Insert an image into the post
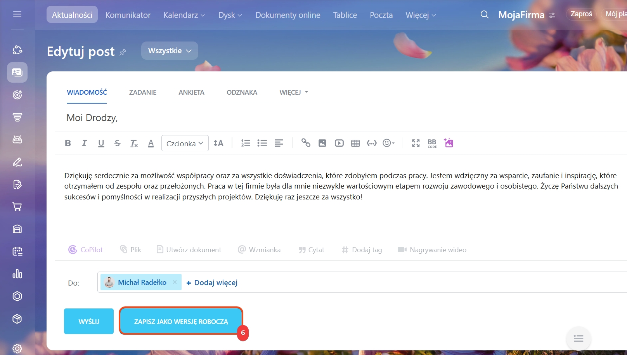The width and height of the screenshot is (627, 355). click(322, 143)
